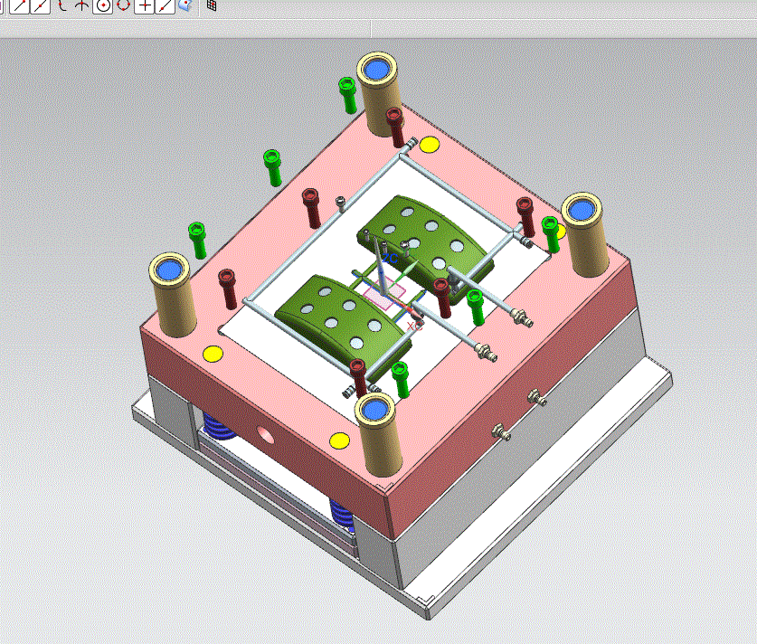Viewport: 757px width, 644px height.
Task: Enable the Point on Face snap icon
Action: coord(185,5)
